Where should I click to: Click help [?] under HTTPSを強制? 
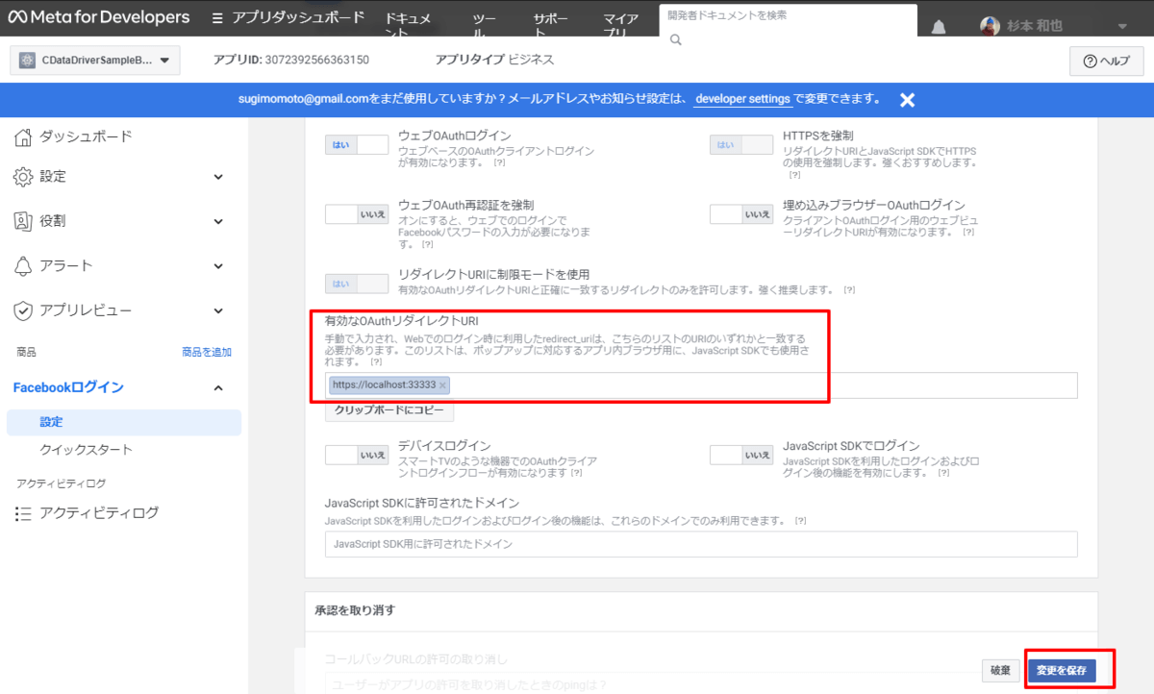coord(794,175)
